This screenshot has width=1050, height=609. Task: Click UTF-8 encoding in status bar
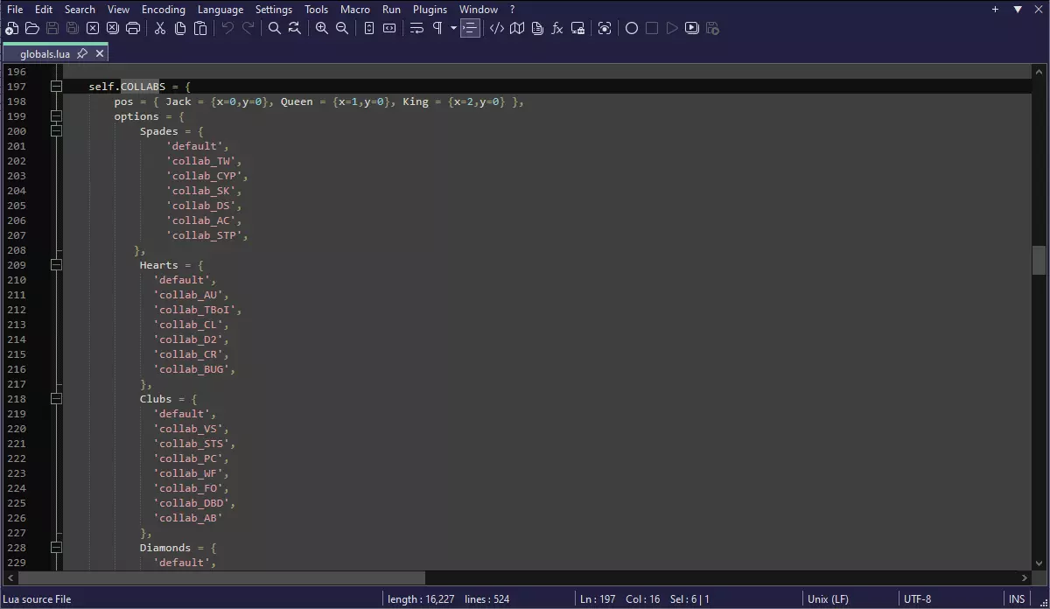[918, 599]
